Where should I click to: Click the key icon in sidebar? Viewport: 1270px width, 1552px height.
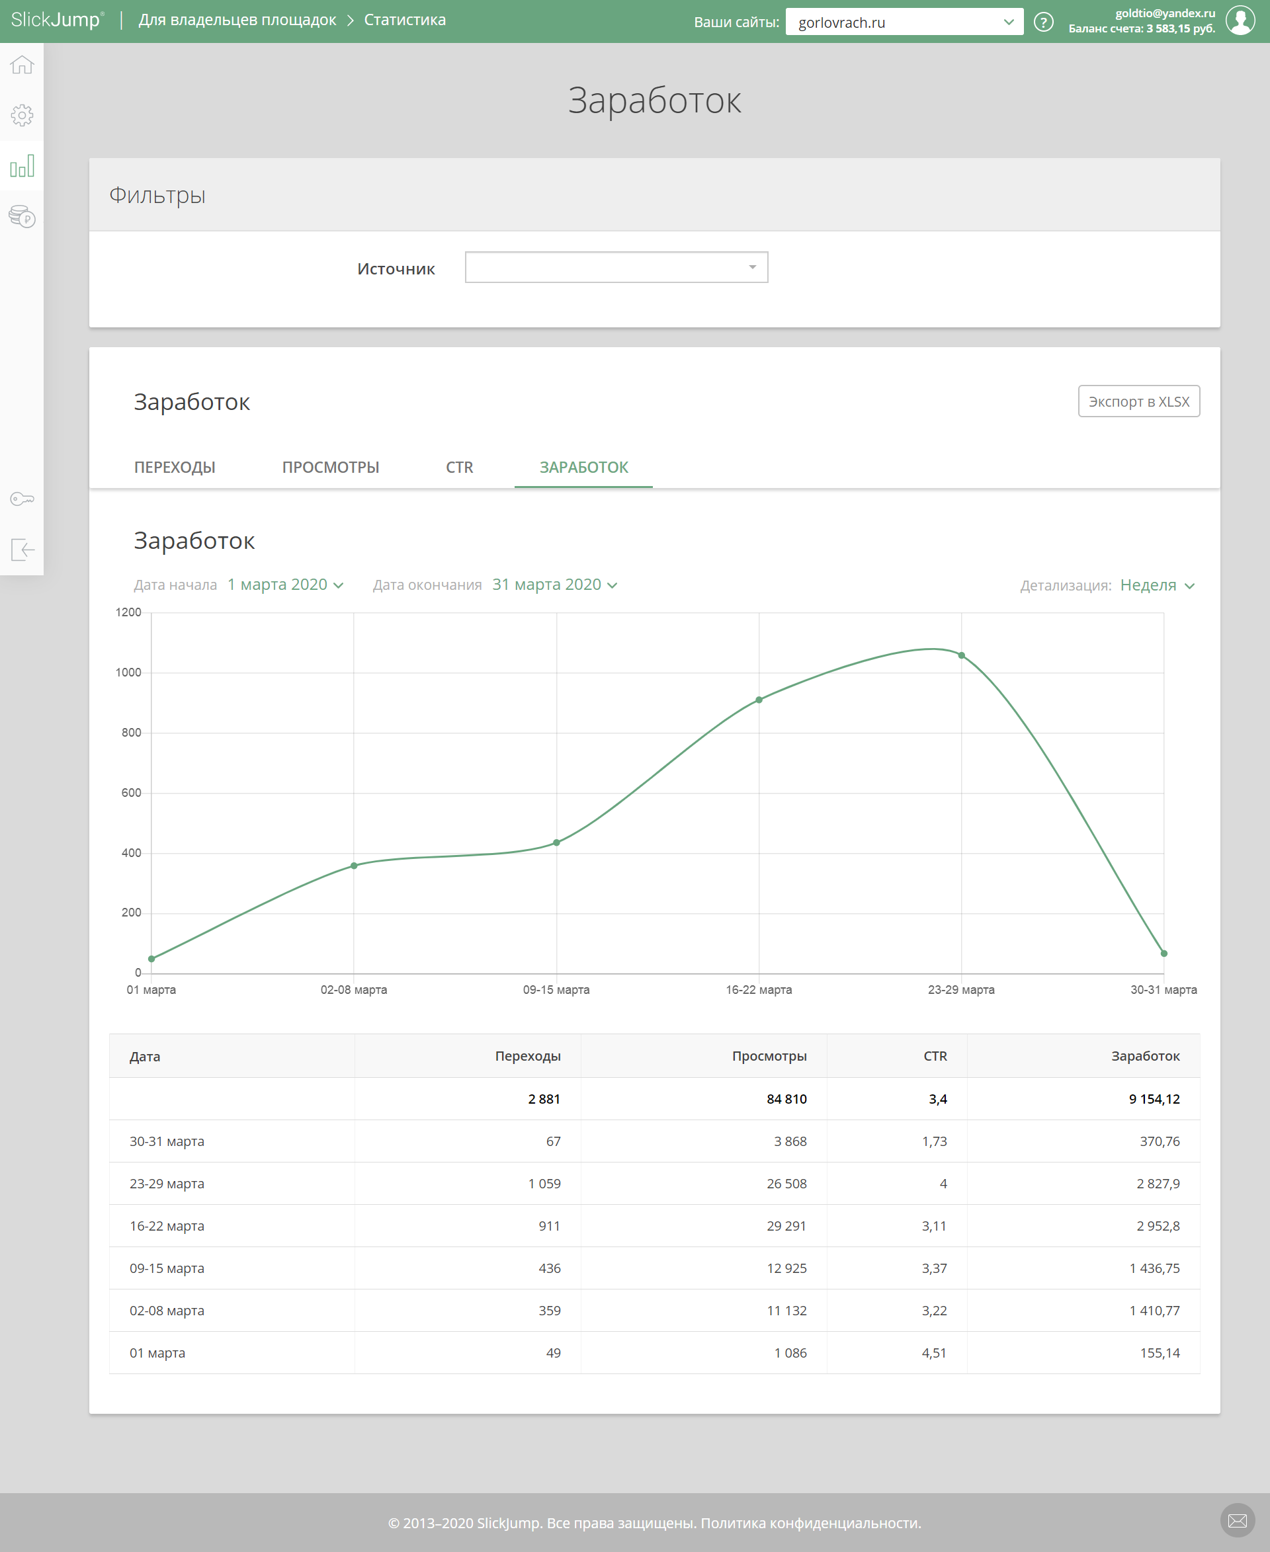coord(22,499)
